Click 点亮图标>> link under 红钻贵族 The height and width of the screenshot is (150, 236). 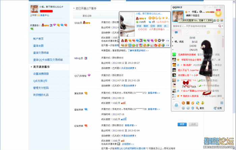128,144
